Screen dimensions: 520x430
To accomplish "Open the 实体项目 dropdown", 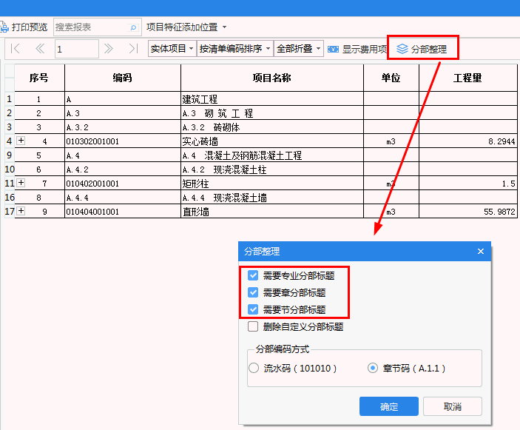I will click(172, 49).
